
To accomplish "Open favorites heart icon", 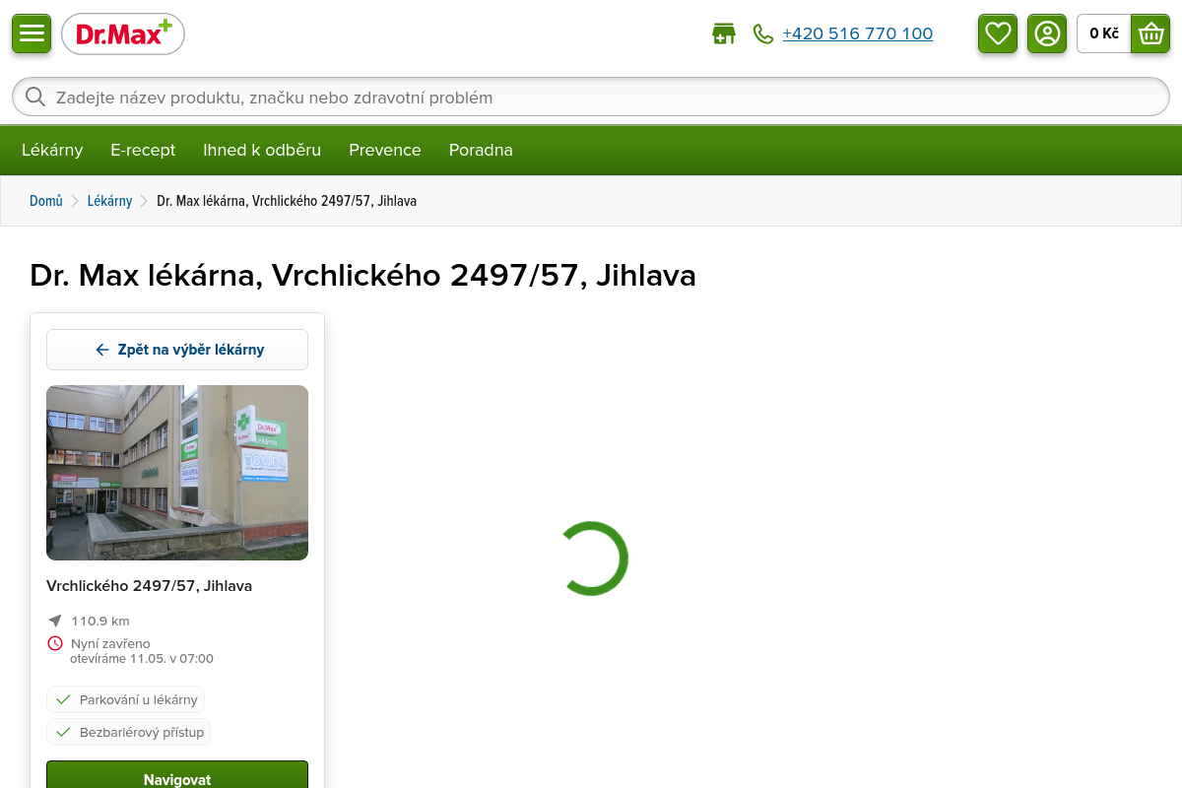I will 998,33.
